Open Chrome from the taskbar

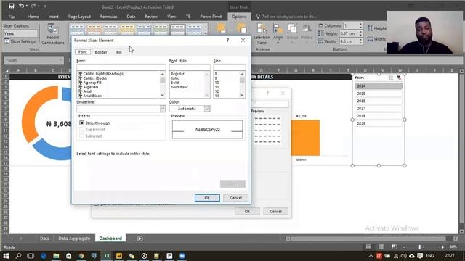pyautogui.click(x=81, y=256)
